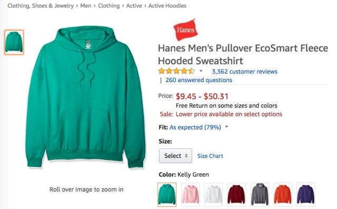Image resolution: width=337 pixels, height=209 pixels.
Task: Choose the white hoodie color swatch
Action: [213, 195]
